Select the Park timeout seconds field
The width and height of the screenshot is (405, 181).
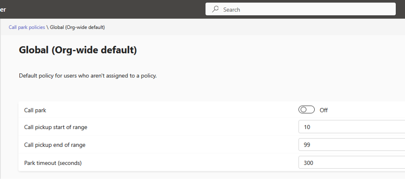point(352,163)
